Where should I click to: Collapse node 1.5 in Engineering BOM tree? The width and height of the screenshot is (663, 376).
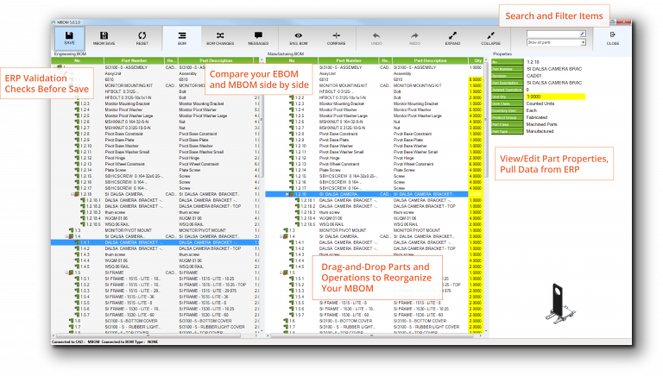click(66, 273)
